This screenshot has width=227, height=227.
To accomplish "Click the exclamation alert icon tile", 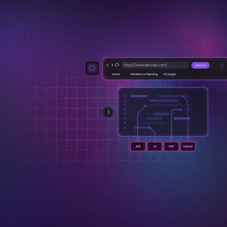I will tap(92, 68).
